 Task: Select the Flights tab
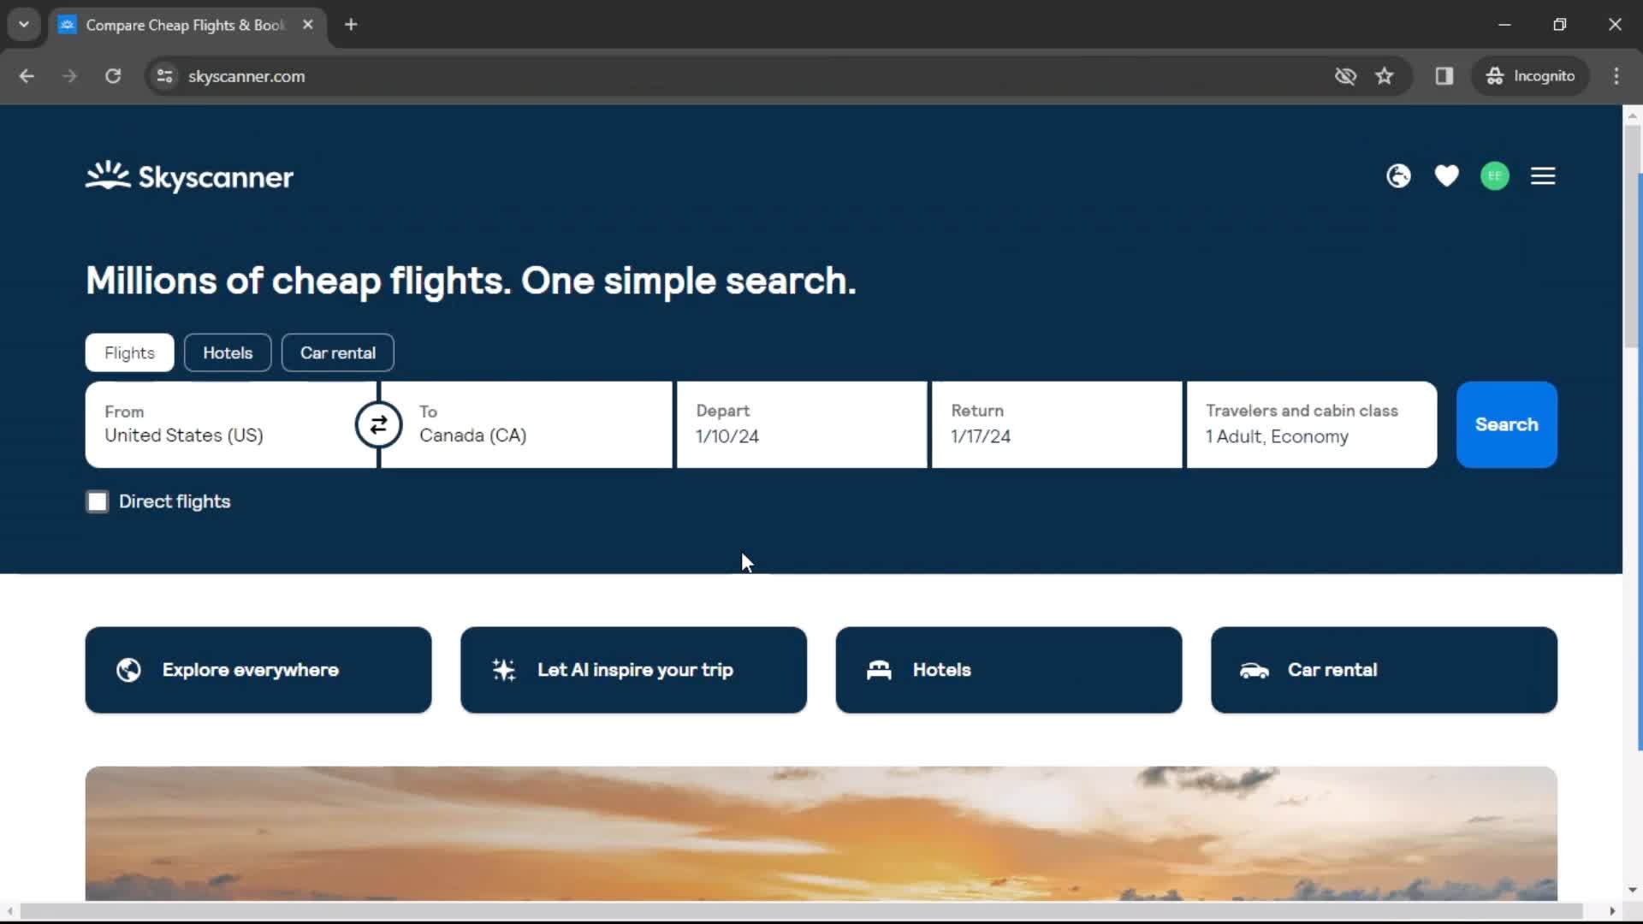click(x=130, y=352)
